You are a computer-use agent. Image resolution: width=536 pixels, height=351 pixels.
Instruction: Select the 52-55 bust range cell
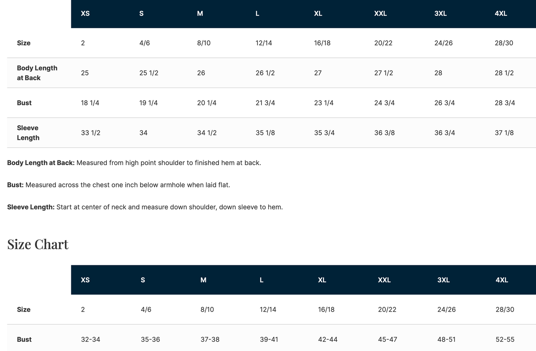pyautogui.click(x=505, y=339)
